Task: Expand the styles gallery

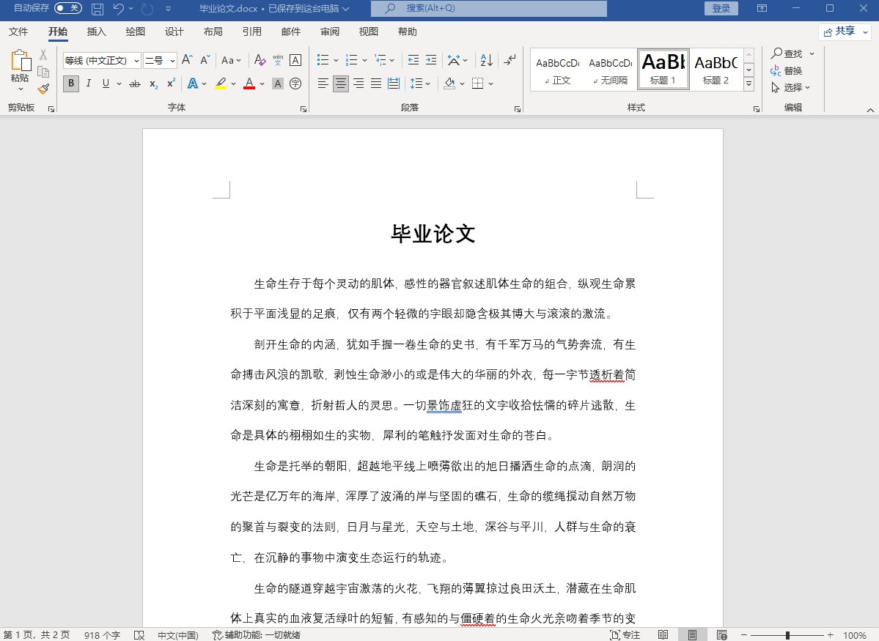Action: point(749,85)
